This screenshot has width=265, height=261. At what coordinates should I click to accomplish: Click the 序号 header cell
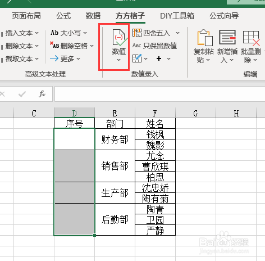tap(74, 123)
